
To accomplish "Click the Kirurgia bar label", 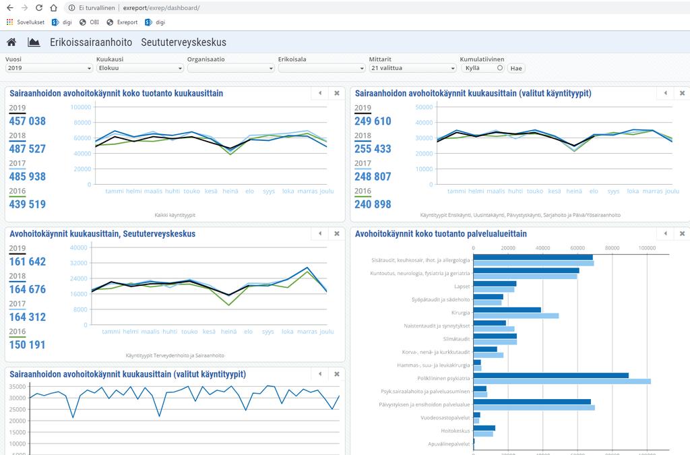I will click(460, 313).
